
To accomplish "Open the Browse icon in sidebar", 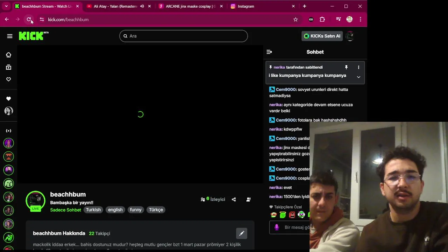I will click(8, 67).
